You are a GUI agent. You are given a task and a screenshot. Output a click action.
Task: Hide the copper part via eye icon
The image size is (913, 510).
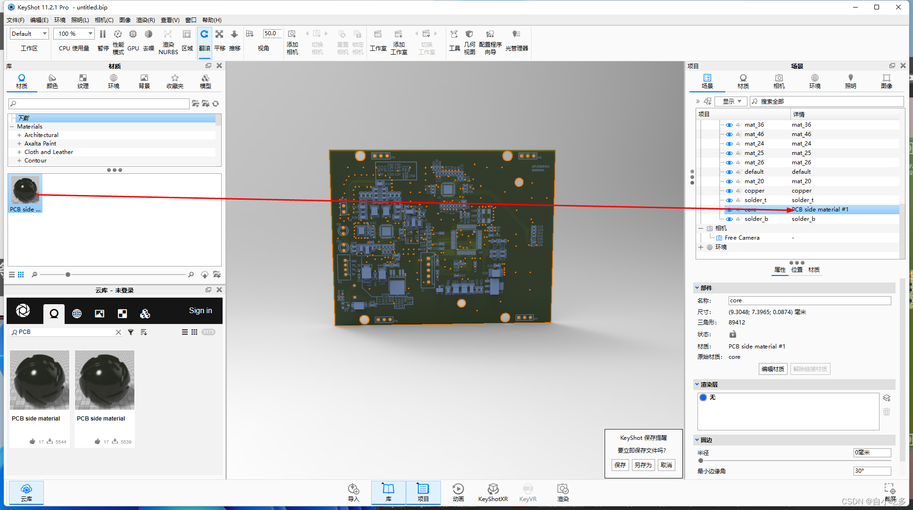729,191
